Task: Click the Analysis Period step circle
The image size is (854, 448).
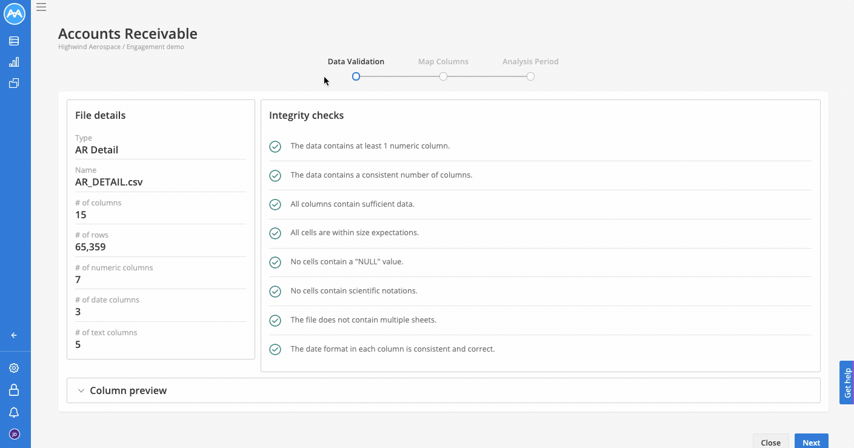Action: coord(530,76)
